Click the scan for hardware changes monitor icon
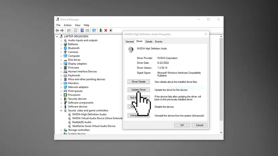This screenshot has width=278, height=156. (94, 30)
